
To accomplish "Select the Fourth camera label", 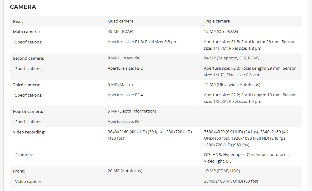I will point(28,112).
